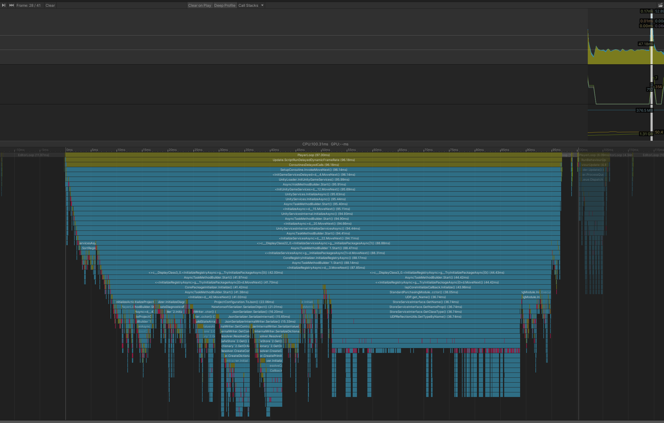664x423 pixels.
Task: Enable the Clear on Play option
Action: point(200,5)
